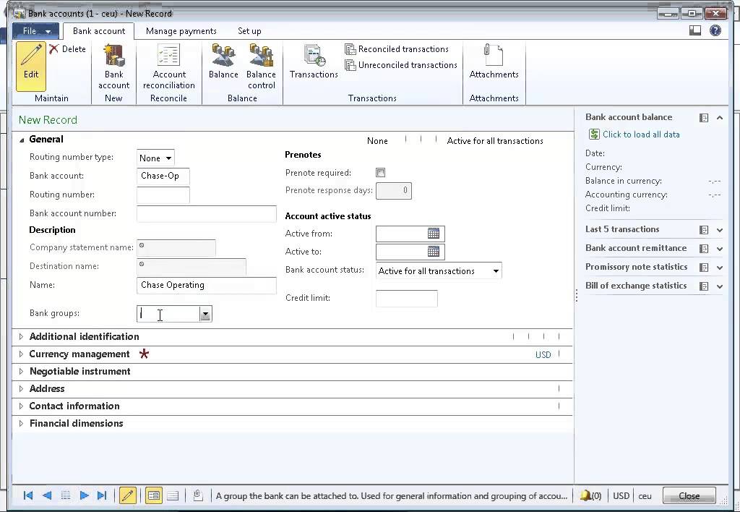Switch to Manage payments tab
The width and height of the screenshot is (740, 512).
181,30
